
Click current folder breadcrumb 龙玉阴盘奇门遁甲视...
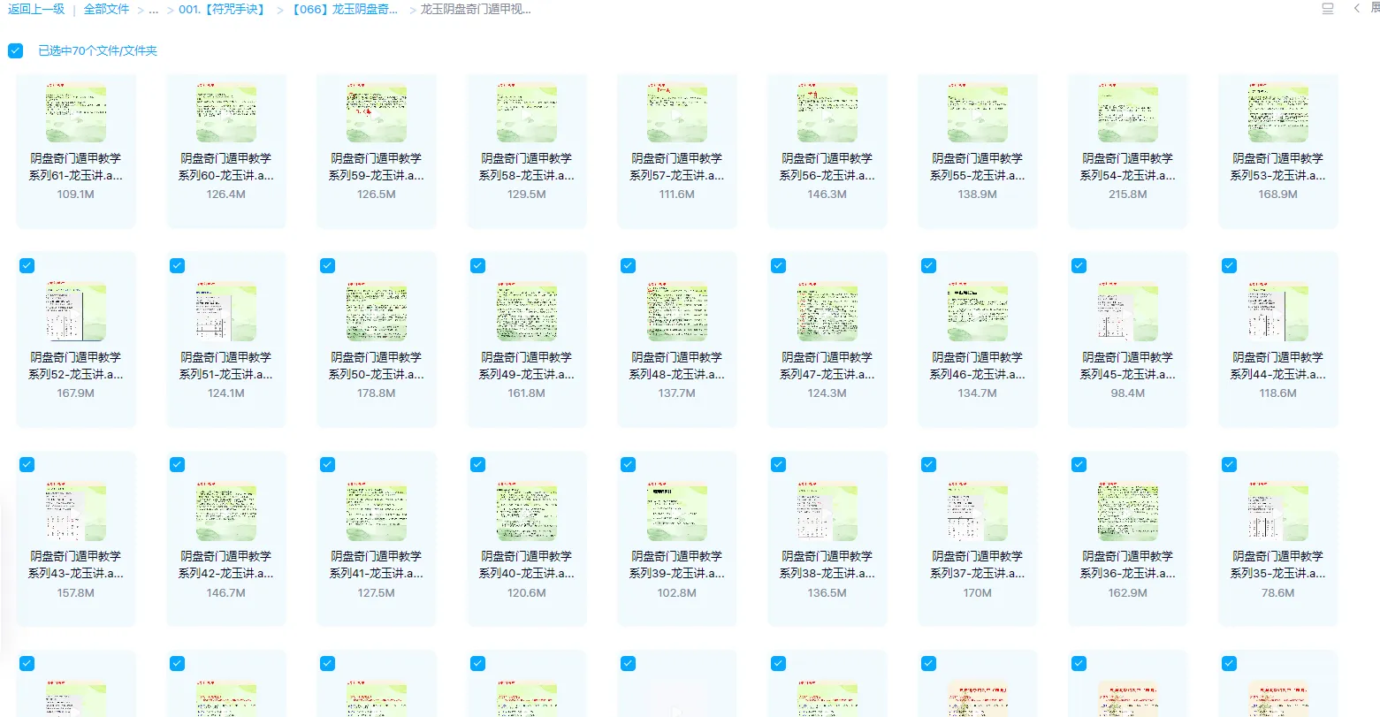pos(476,9)
